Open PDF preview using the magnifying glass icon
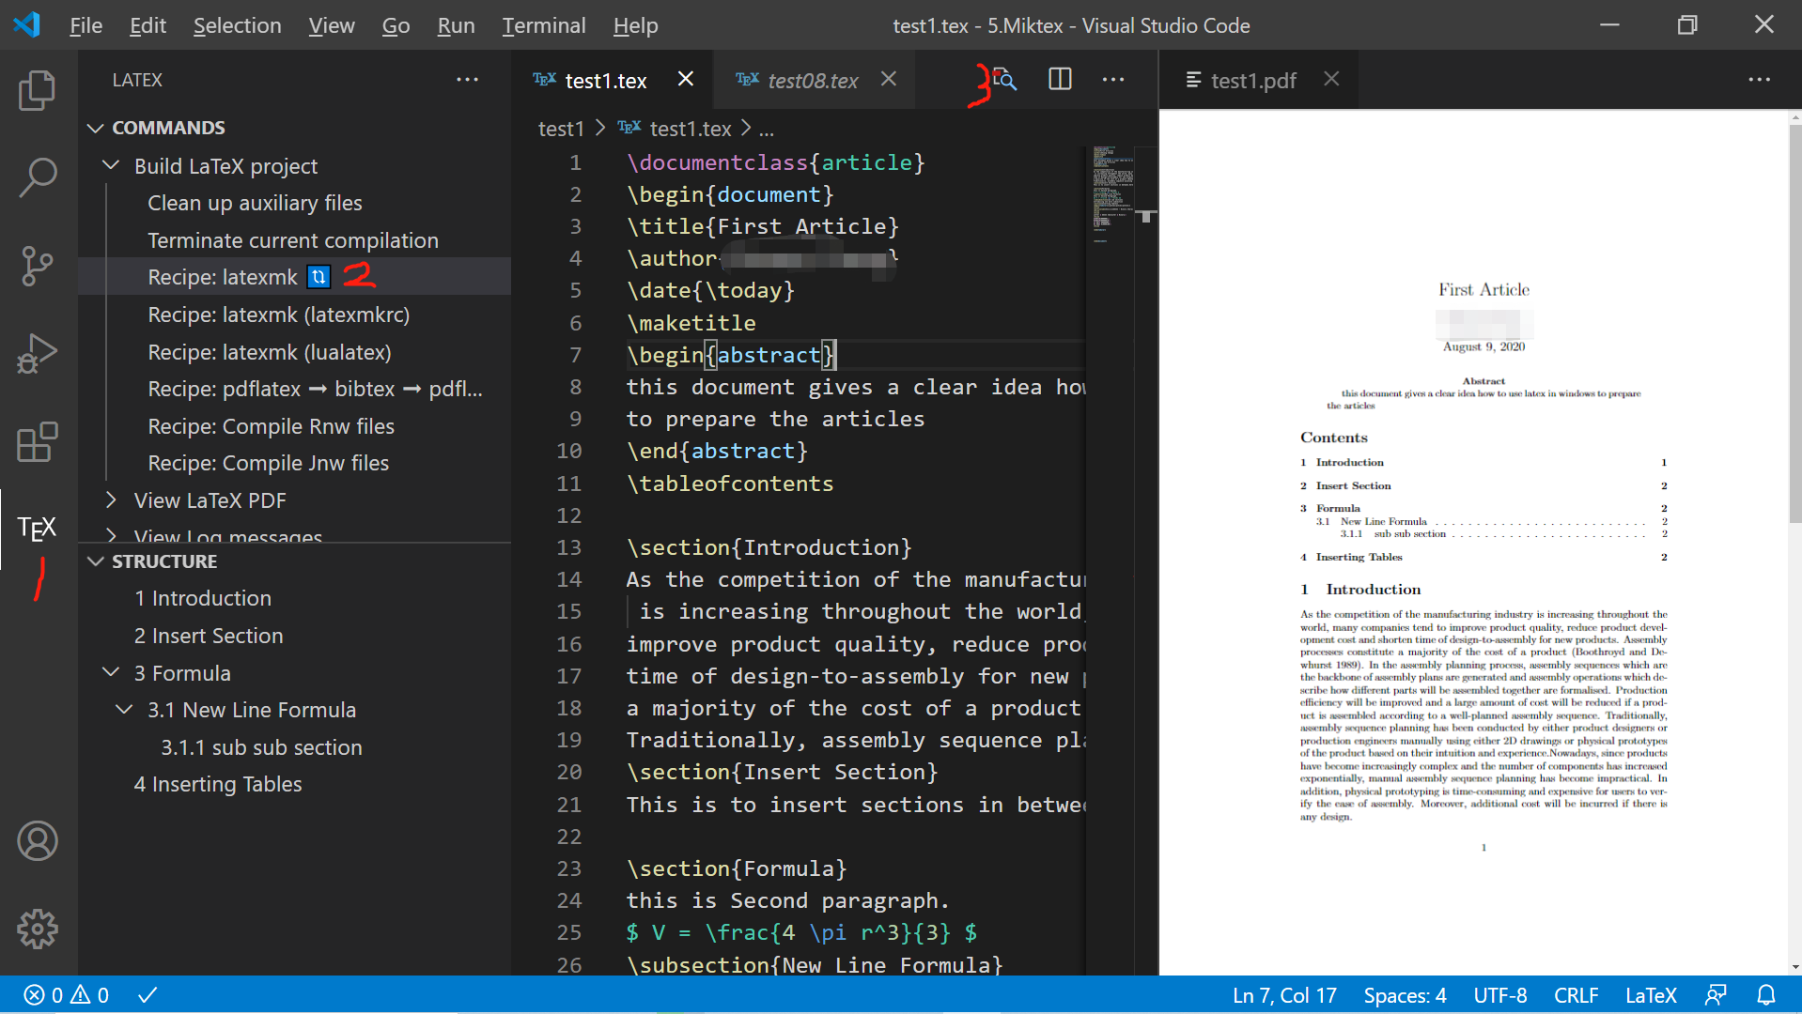 (1004, 81)
